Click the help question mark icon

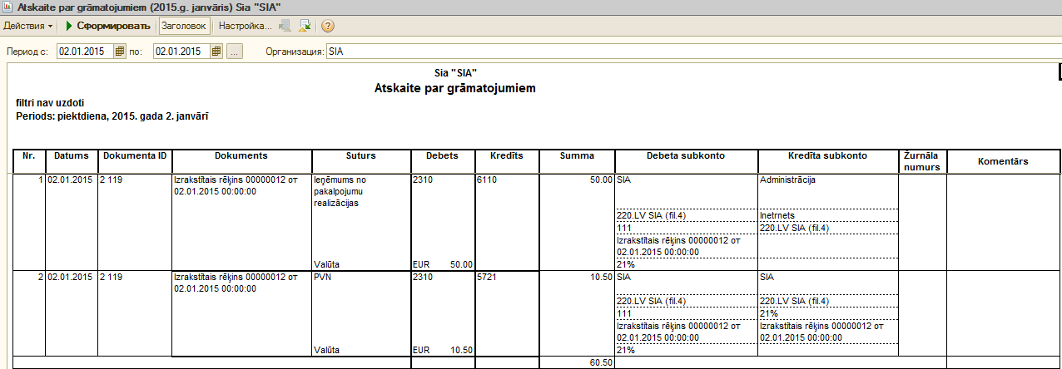tap(328, 26)
